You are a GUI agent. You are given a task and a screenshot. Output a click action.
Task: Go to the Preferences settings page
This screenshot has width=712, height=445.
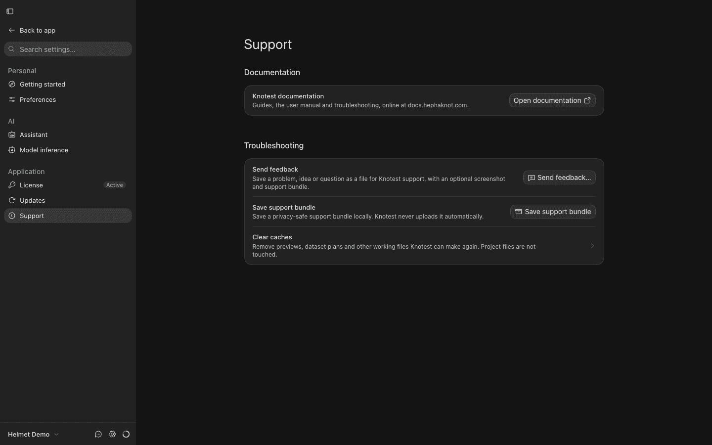point(68,99)
